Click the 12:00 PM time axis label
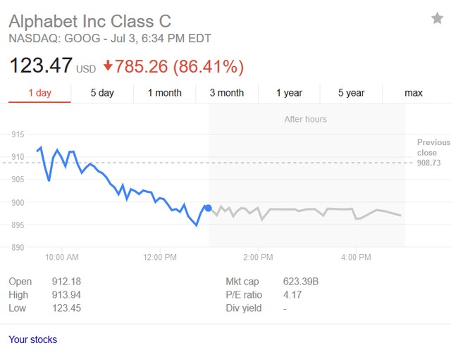451x352 pixels. point(160,257)
